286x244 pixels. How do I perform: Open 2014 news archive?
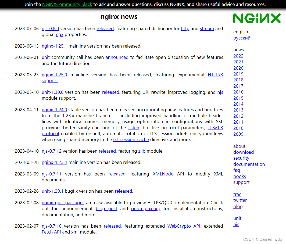(238, 104)
